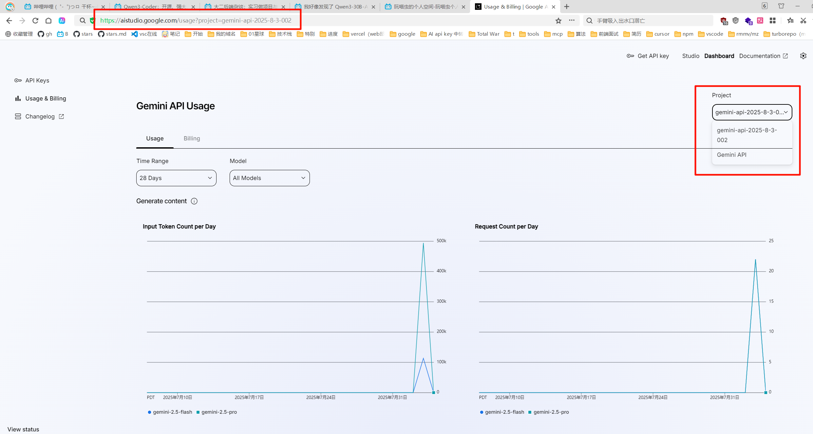Click View status at bottom left
813x434 pixels.
click(23, 429)
